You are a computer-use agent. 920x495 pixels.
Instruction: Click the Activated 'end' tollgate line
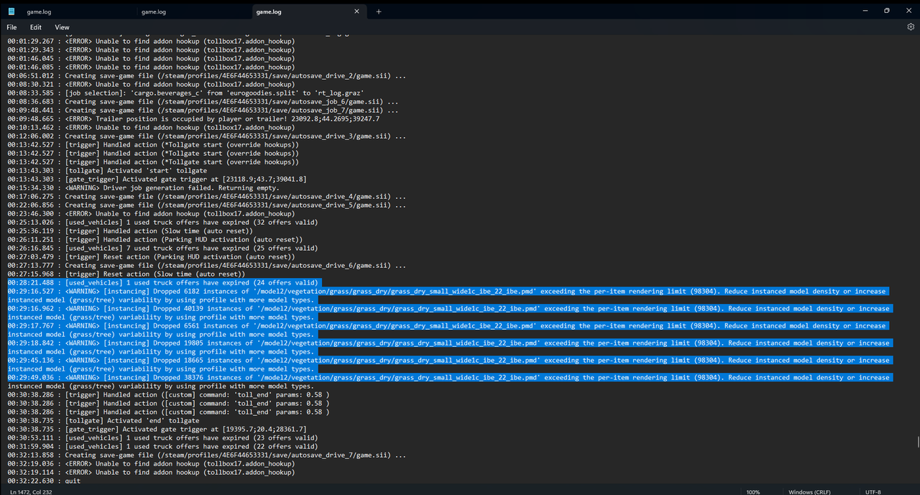coord(103,420)
